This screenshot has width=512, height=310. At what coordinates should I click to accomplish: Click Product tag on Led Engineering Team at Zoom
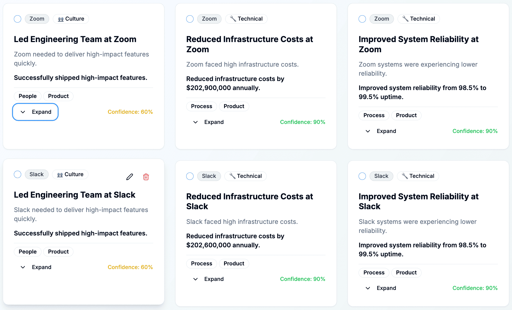tap(58, 96)
